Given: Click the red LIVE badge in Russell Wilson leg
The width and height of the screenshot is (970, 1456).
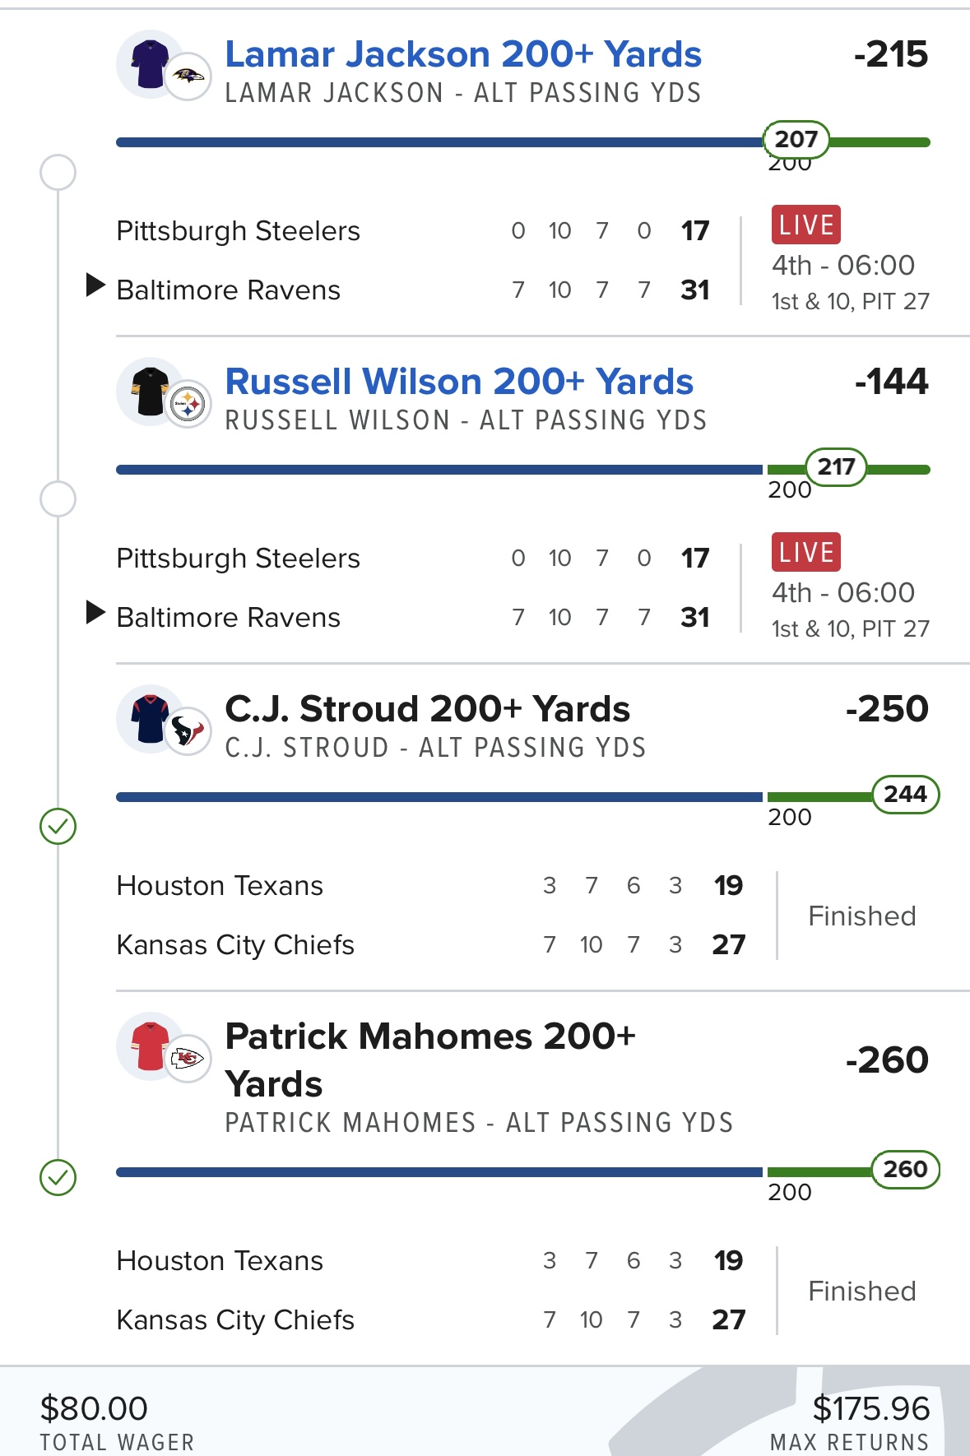Looking at the screenshot, I should pyautogui.click(x=805, y=552).
